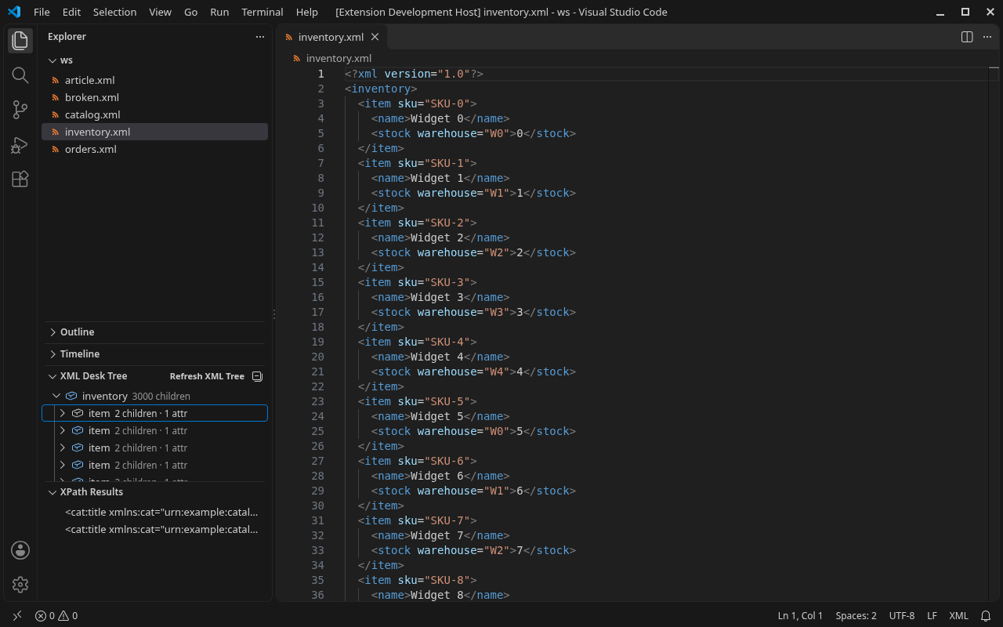Open the Source Control view

(x=20, y=111)
